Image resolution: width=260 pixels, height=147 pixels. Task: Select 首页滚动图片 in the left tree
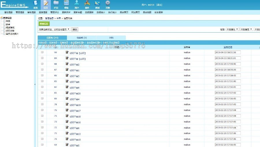pyautogui.click(x=12, y=34)
